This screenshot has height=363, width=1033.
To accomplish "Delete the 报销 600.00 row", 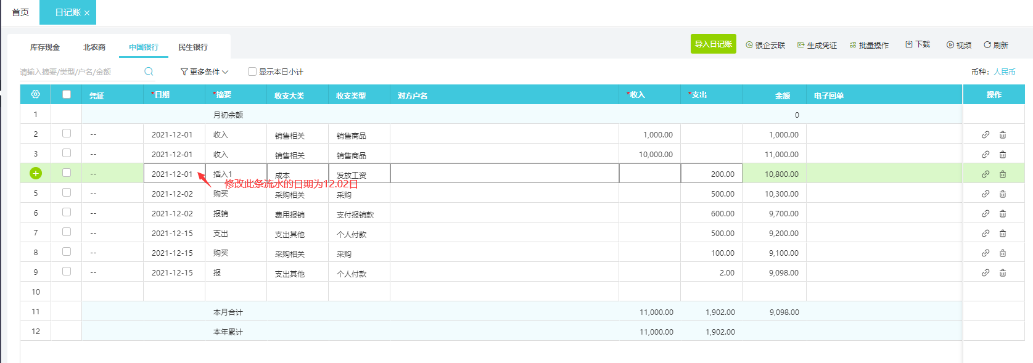I will tap(1003, 213).
